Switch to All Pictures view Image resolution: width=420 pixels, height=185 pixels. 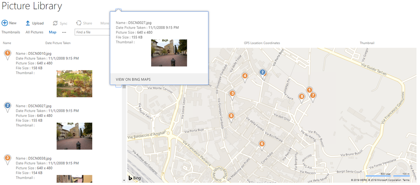(34, 32)
